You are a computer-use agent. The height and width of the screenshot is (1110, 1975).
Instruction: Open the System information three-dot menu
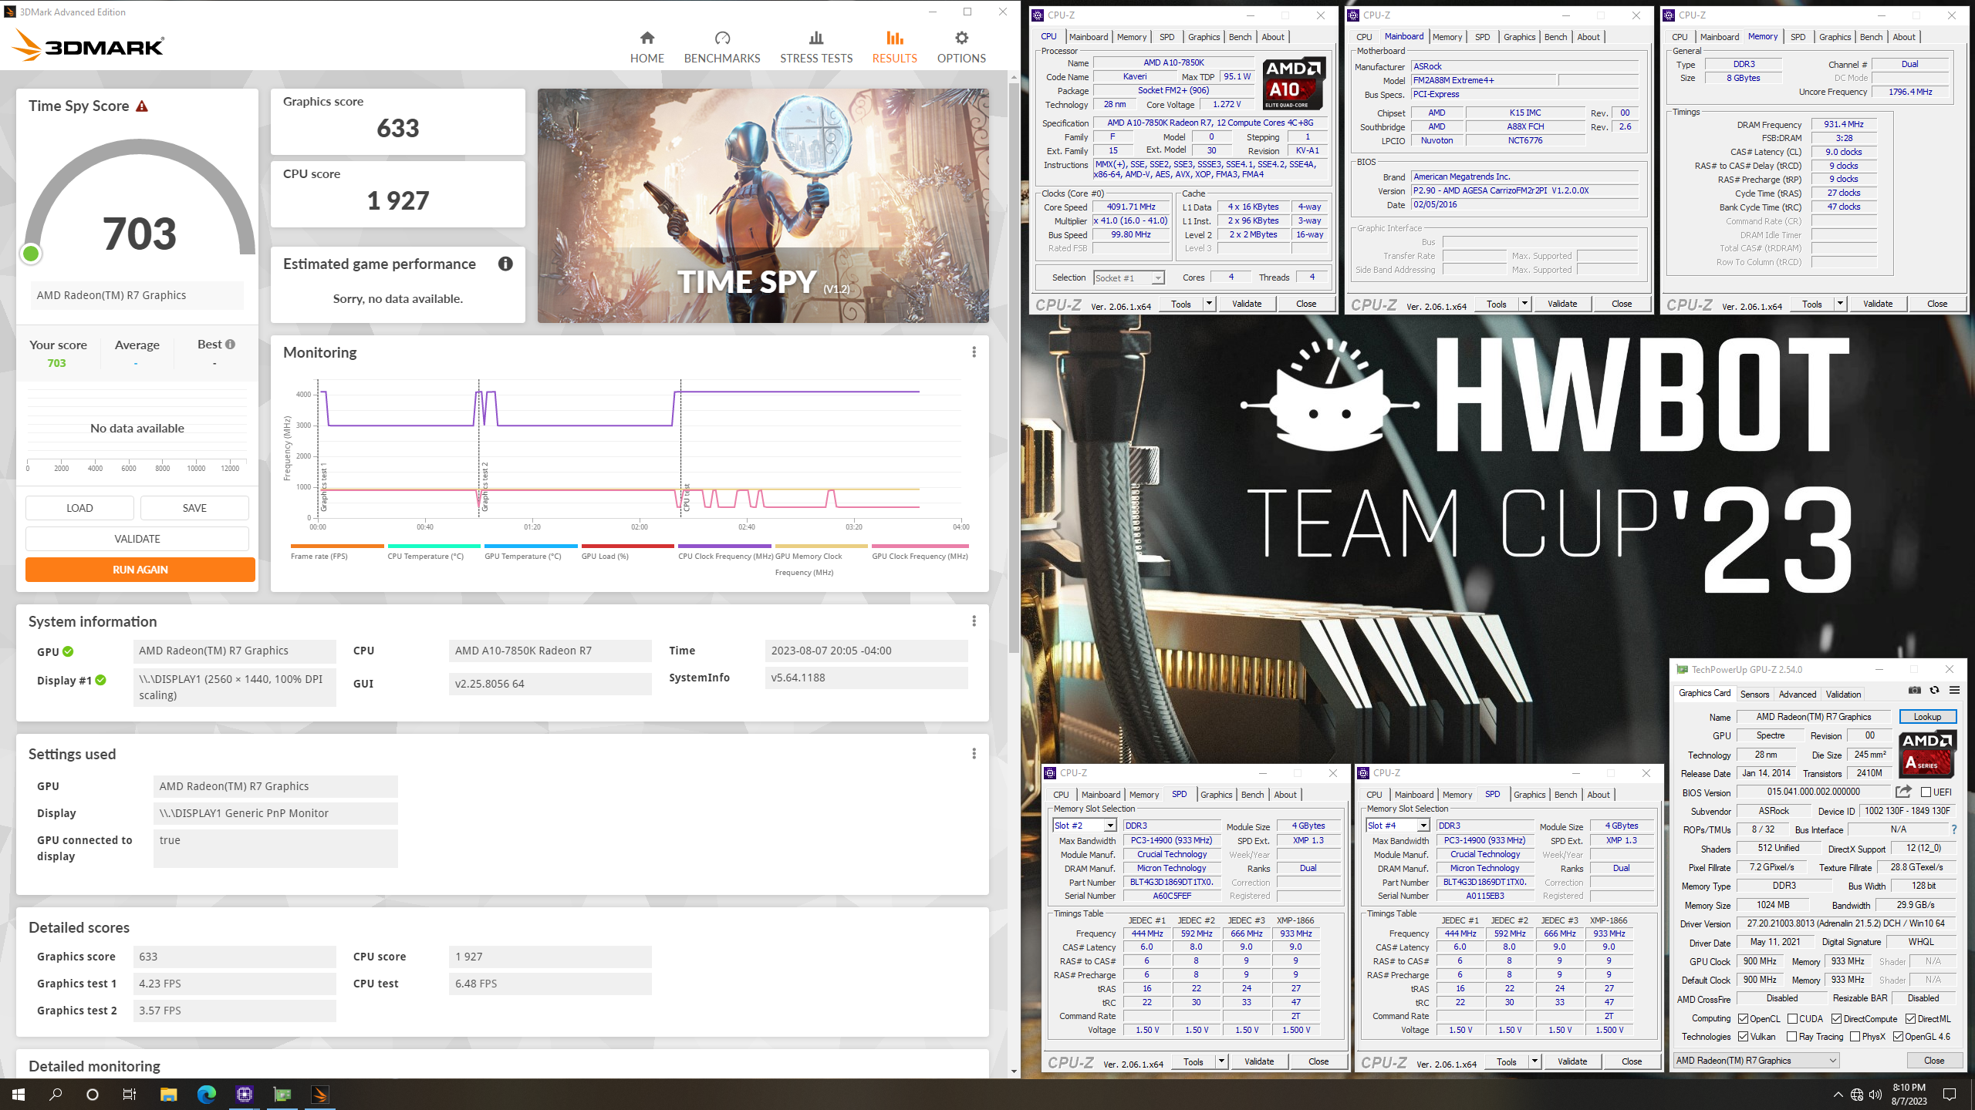pyautogui.click(x=974, y=621)
